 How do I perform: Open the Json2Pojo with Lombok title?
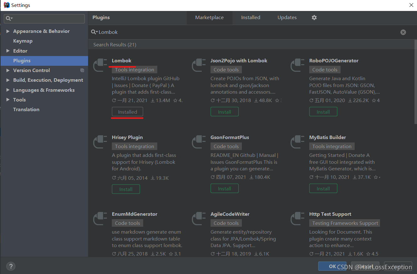click(239, 61)
